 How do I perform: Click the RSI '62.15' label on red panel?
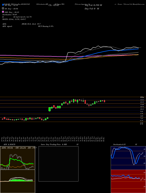pos(142,179)
